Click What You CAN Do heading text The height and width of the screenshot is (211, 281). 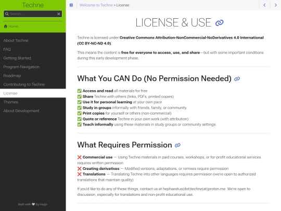[x=155, y=79]
